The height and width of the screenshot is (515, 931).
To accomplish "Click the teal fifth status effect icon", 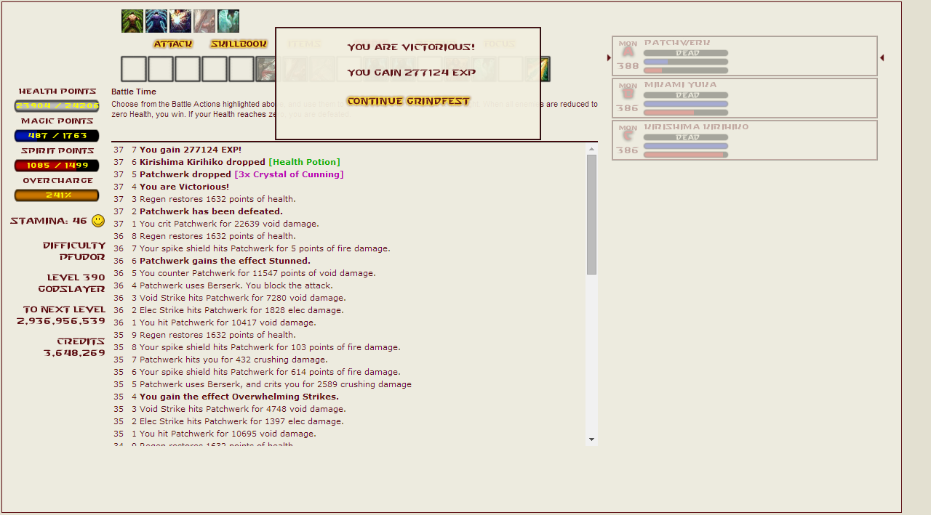I will pyautogui.click(x=228, y=21).
